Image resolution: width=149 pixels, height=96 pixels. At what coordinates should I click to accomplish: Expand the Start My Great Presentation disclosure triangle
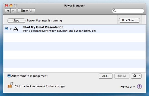tap(11, 29)
